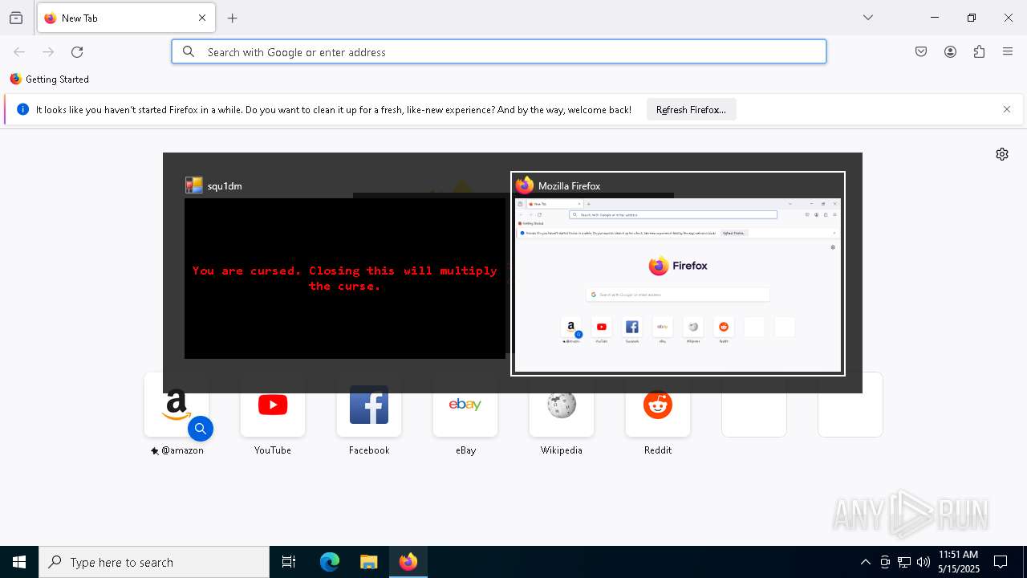Show hidden system tray icons
Image resolution: width=1027 pixels, height=578 pixels.
[865, 562]
